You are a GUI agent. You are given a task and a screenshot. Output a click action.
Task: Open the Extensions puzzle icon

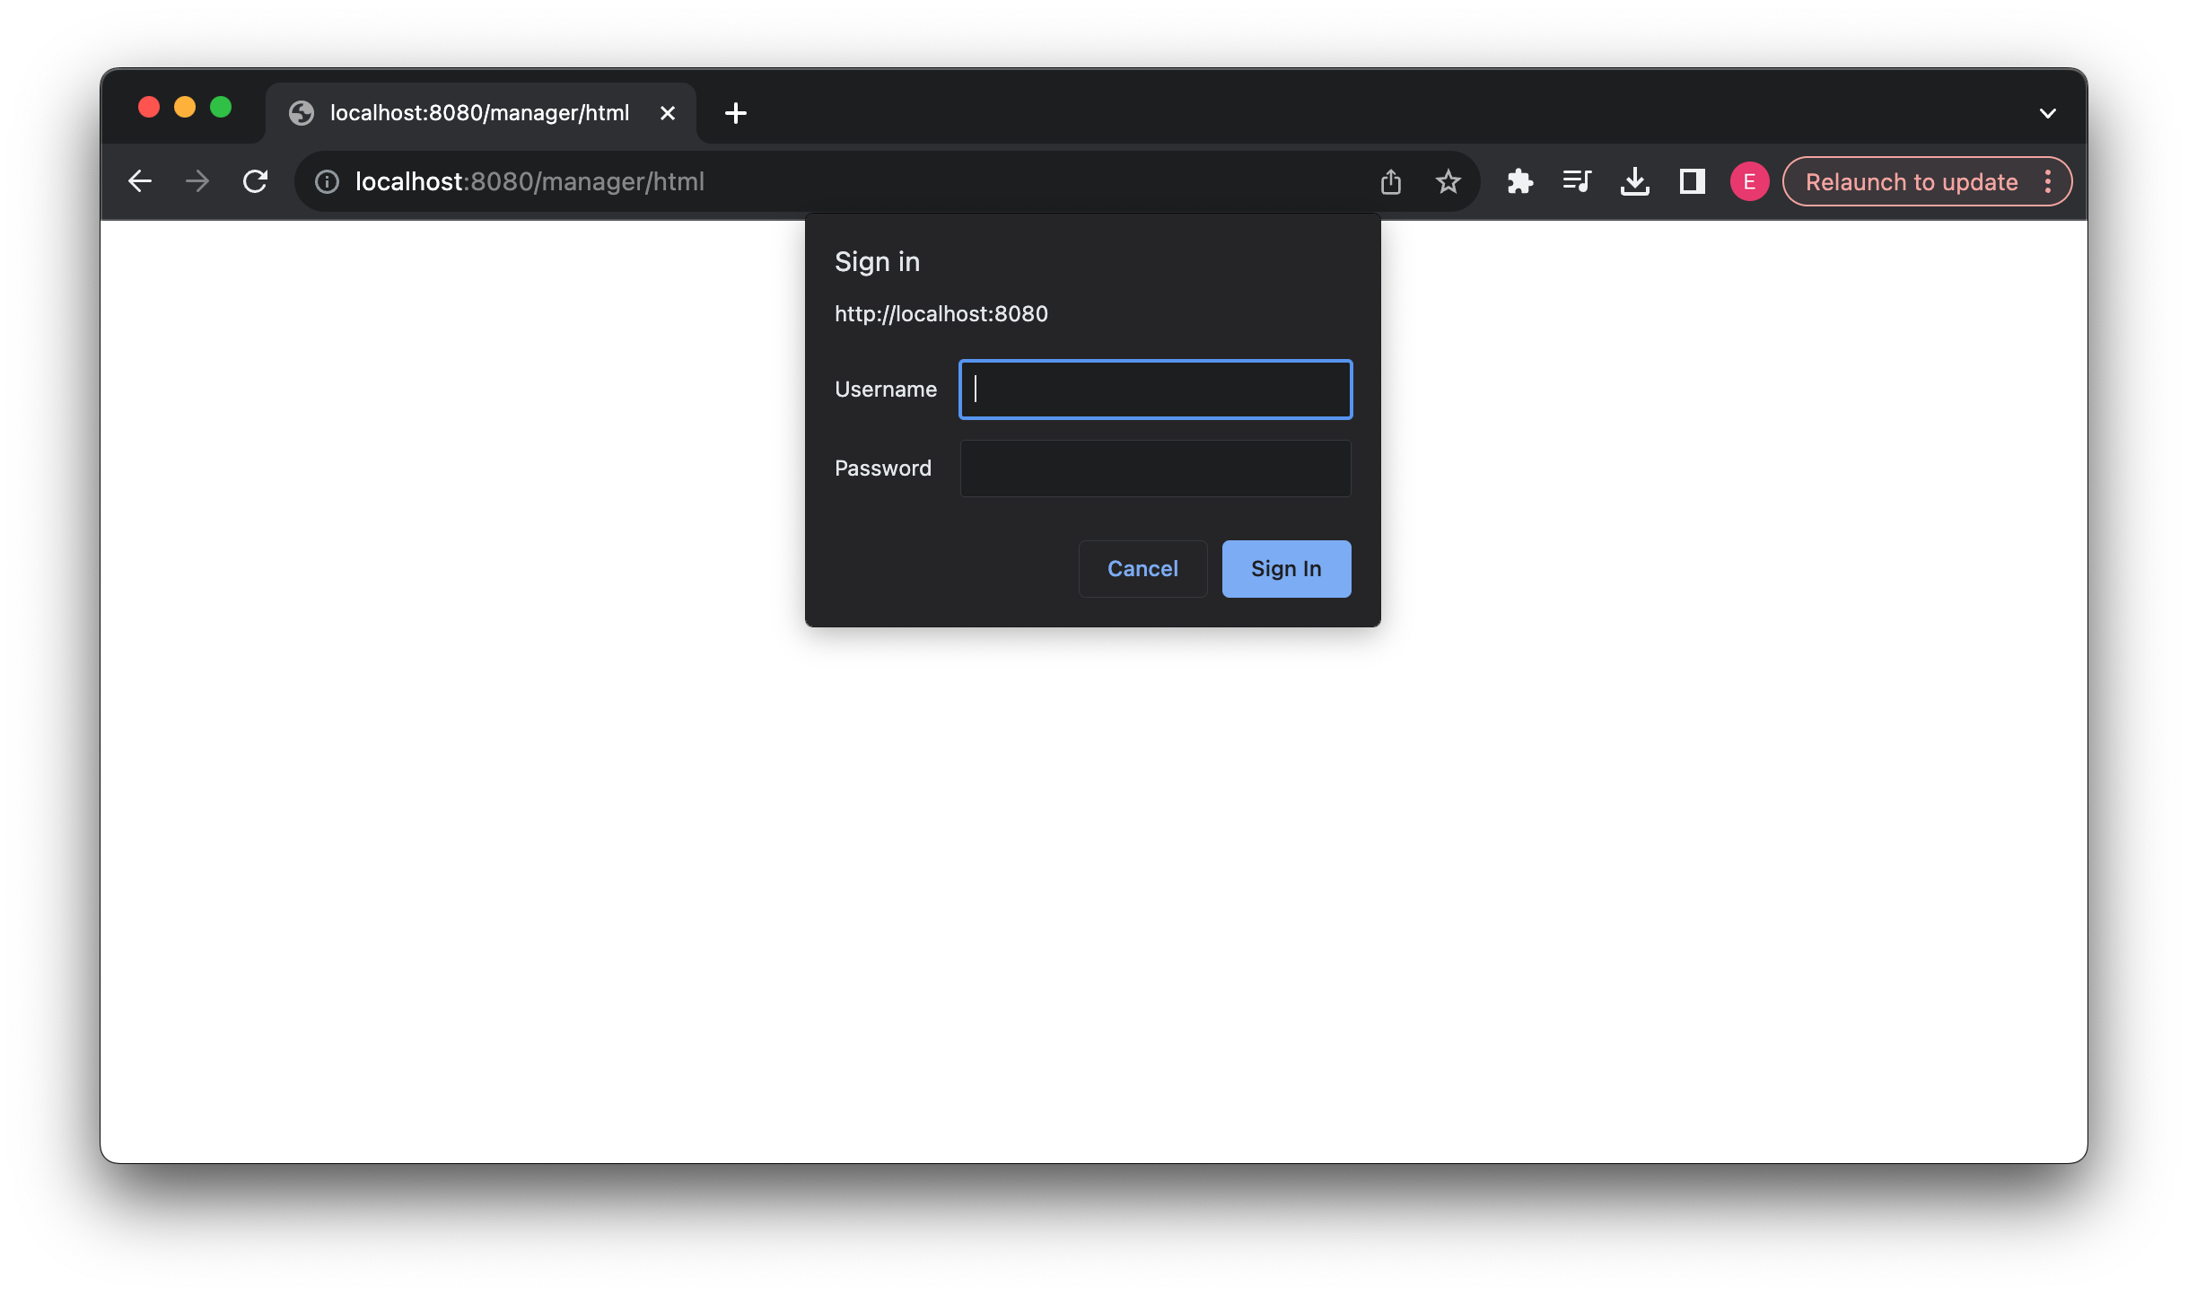(1519, 182)
